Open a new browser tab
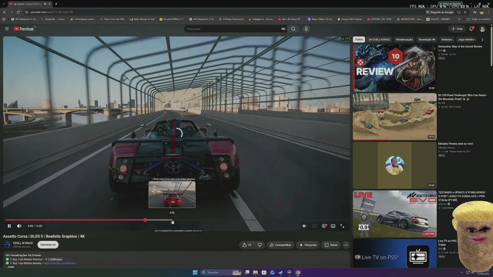The width and height of the screenshot is (493, 277). [x=56, y=4]
